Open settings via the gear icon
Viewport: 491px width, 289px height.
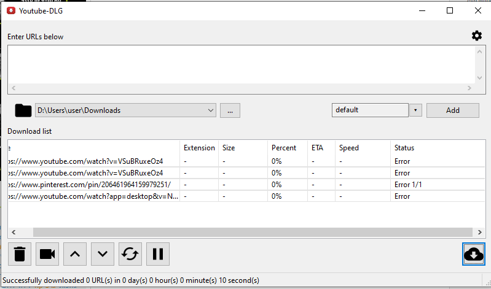point(477,36)
